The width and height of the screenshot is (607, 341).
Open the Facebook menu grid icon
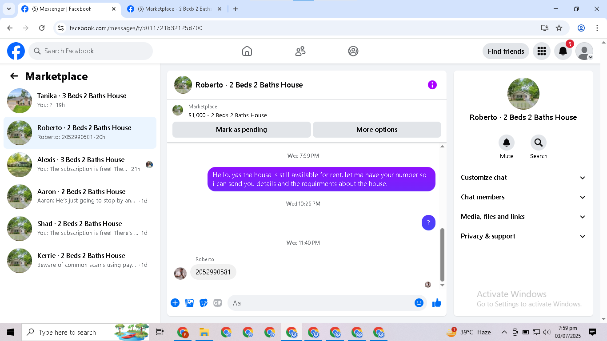click(541, 51)
